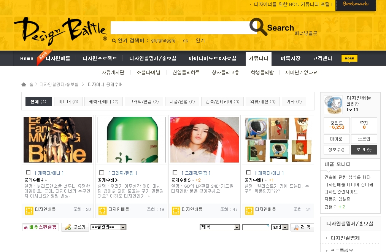Viewport: 386px width, 252px height.
Task: Click the home icon in breadcrumb
Action: tap(24, 85)
